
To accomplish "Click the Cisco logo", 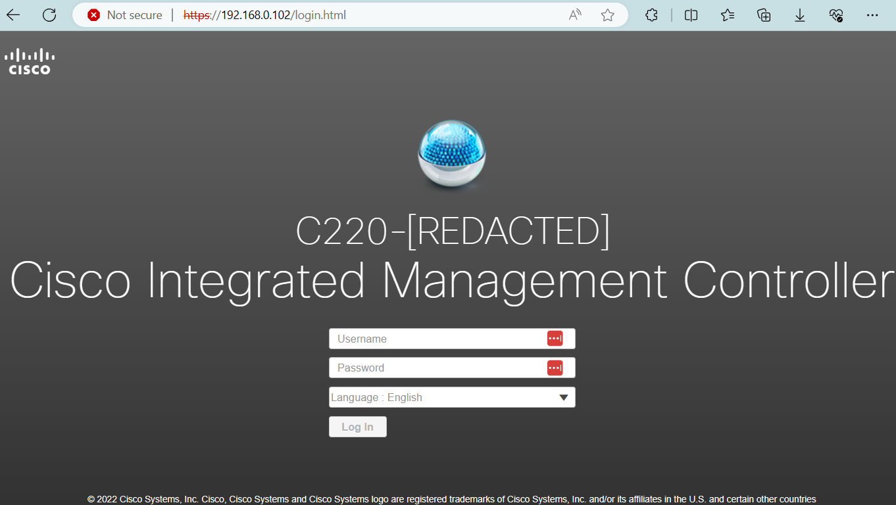I will 30,61.
